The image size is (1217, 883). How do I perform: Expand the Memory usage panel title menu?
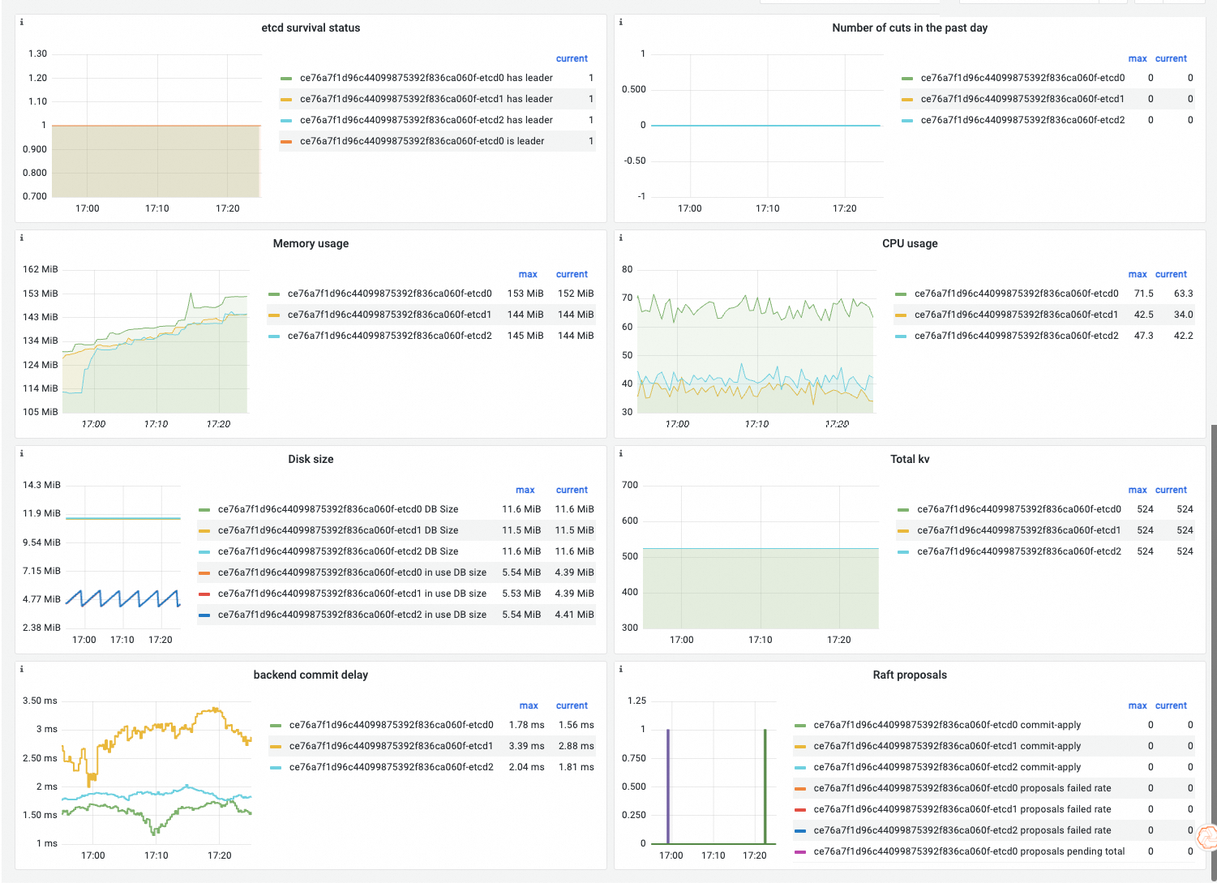311,243
